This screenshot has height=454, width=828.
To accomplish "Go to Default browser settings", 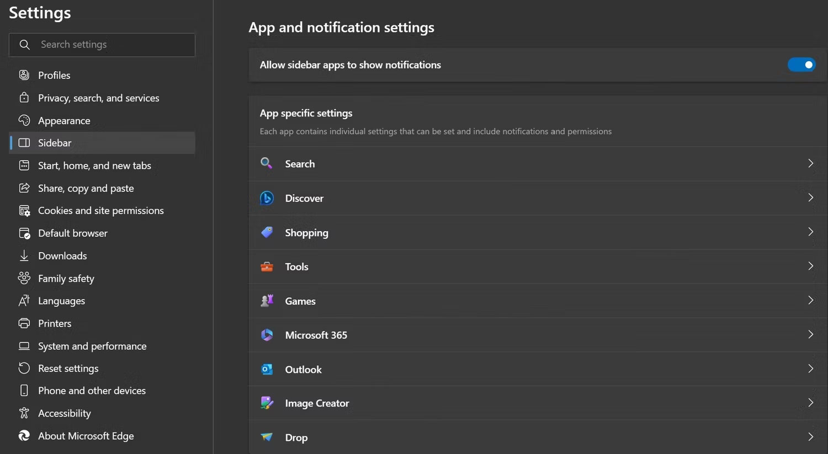I will tap(102, 233).
